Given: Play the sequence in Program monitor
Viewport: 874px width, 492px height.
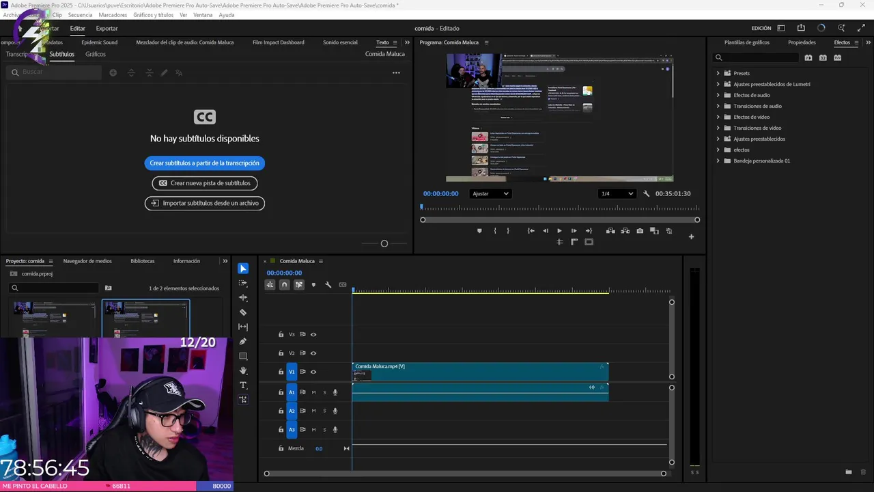Looking at the screenshot, I should coord(559,231).
